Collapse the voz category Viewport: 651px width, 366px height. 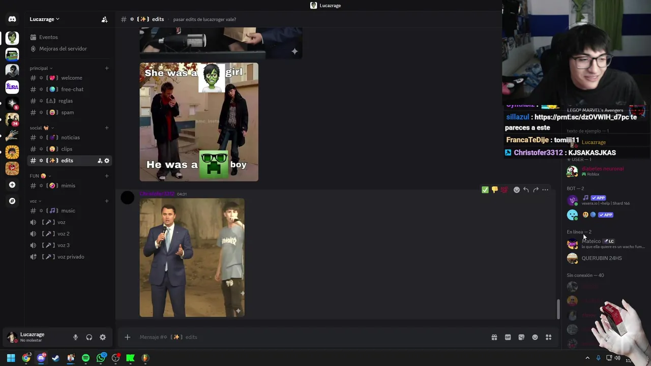(36, 201)
